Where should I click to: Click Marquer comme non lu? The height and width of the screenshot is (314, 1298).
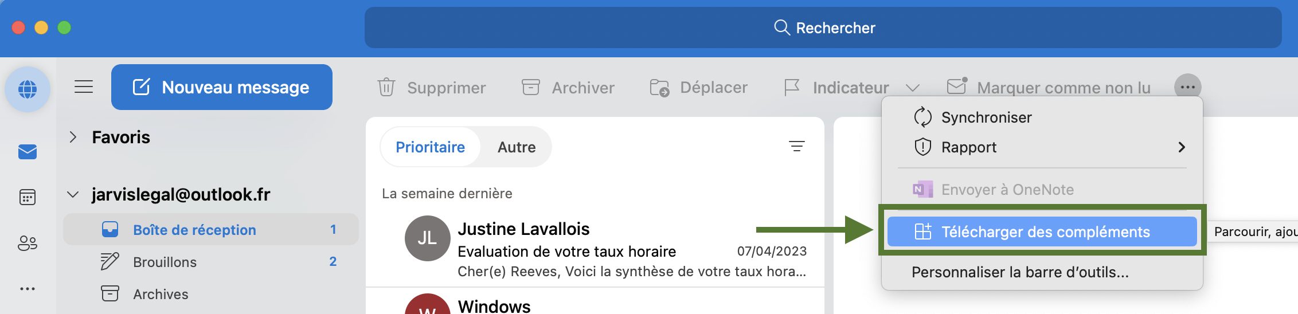coord(1049,87)
